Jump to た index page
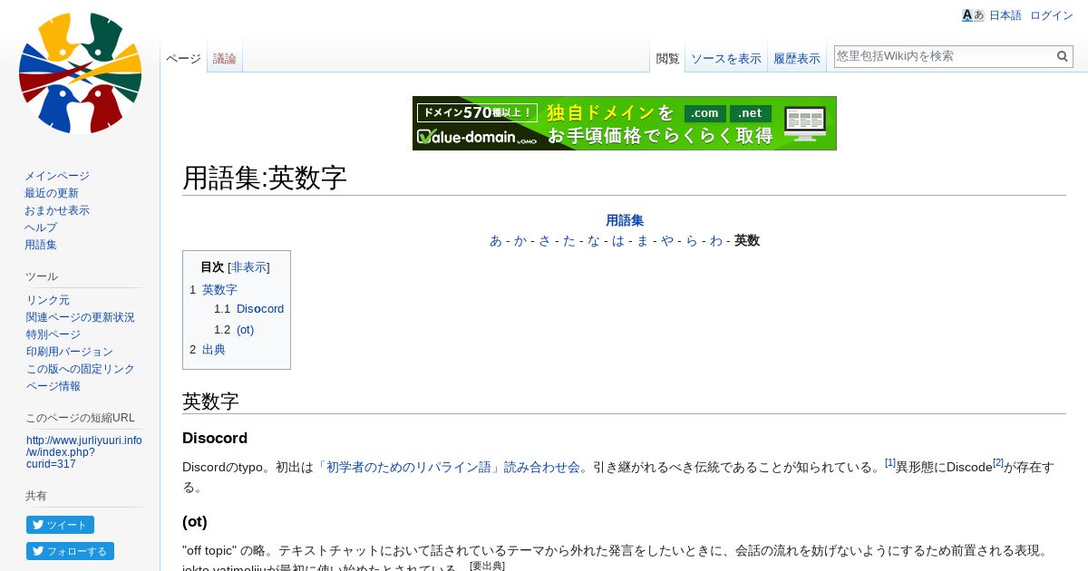This screenshot has width=1088, height=571. tap(568, 241)
